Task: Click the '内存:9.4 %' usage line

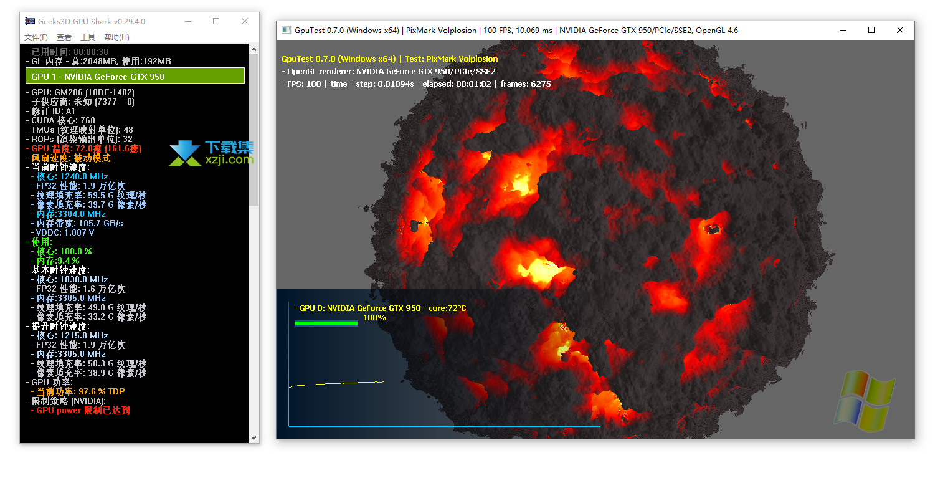Action: click(x=55, y=261)
